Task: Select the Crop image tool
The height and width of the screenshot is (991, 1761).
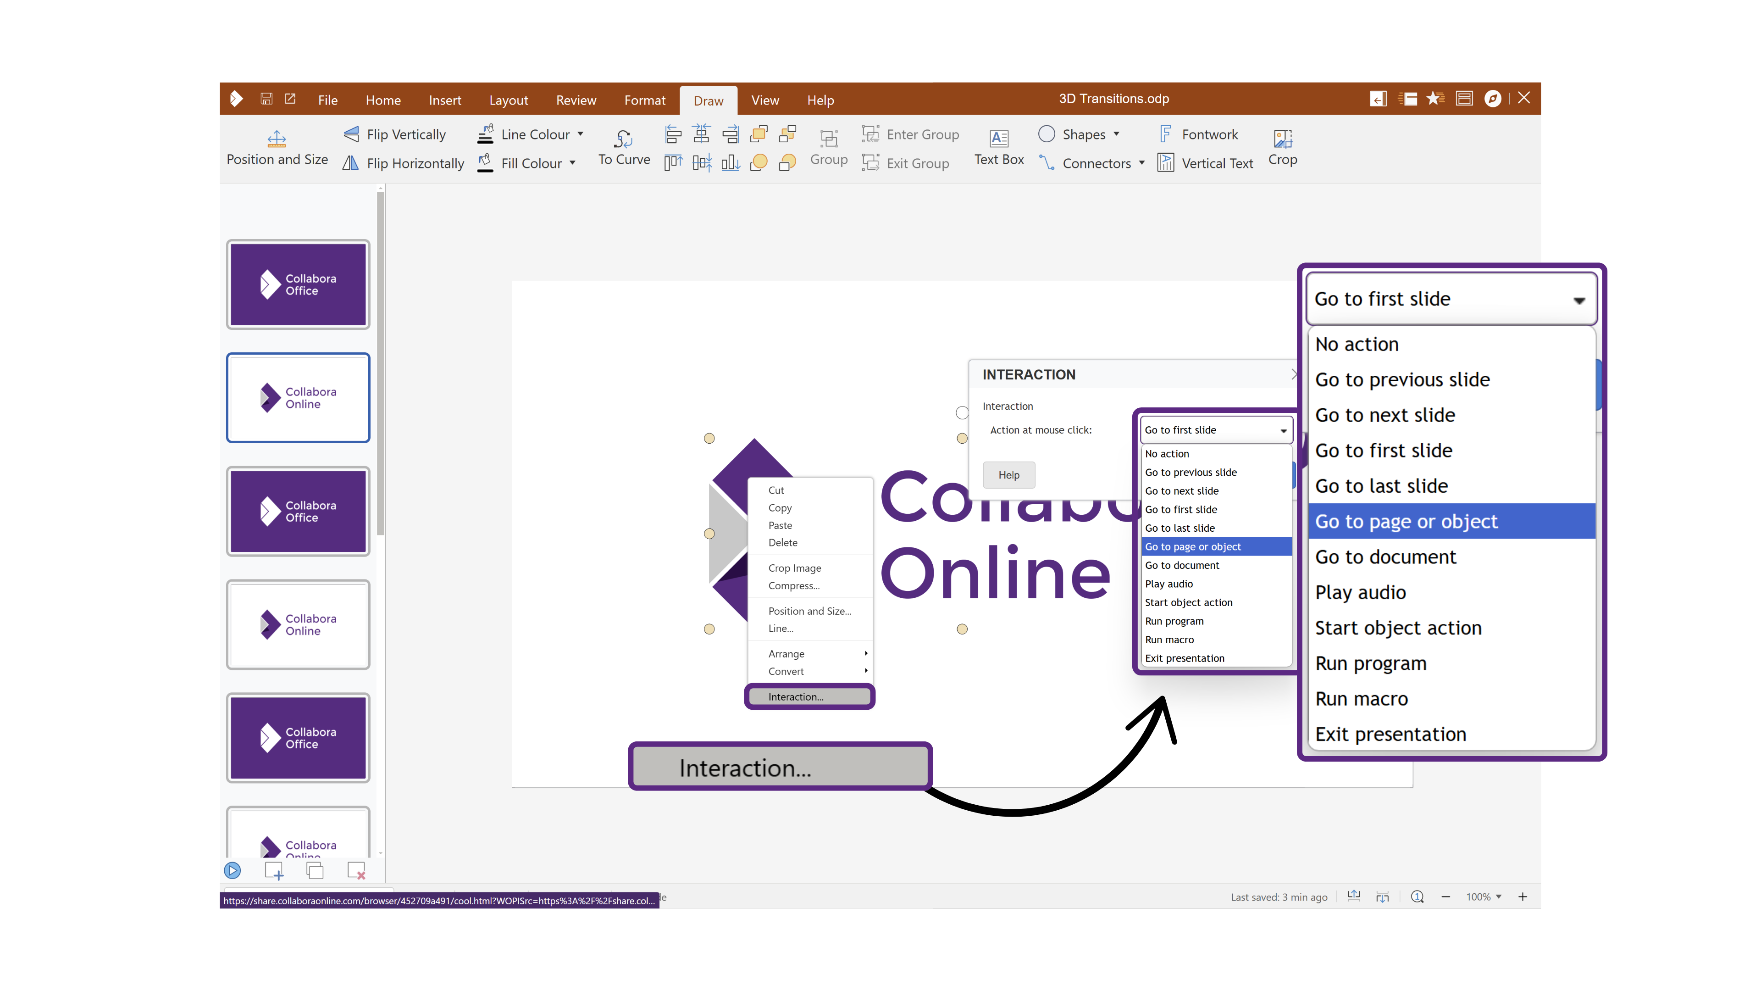Action: [x=1283, y=148]
